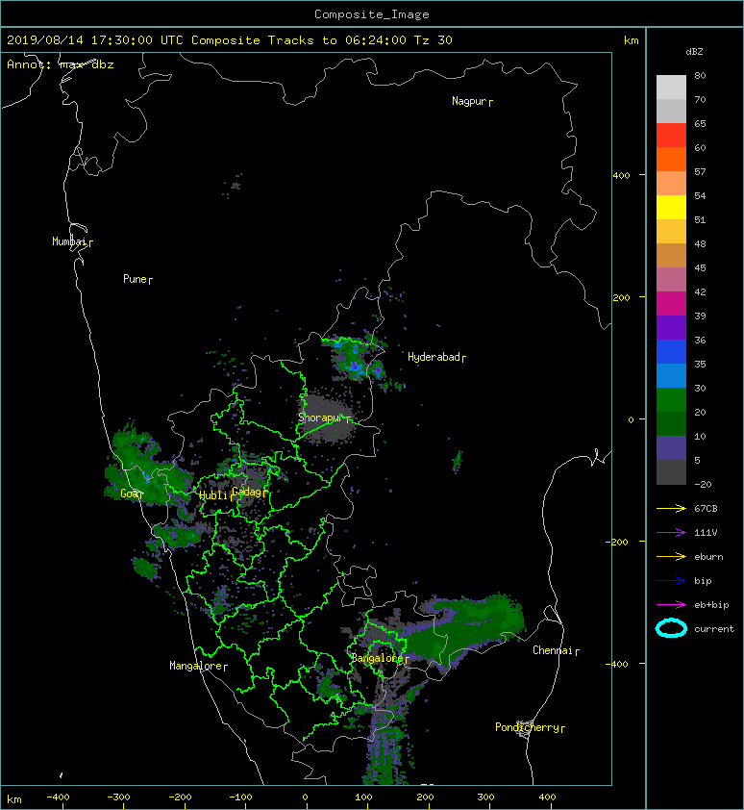Select the dusty pink swatch near label 45
744x810 pixels.
(x=671, y=280)
